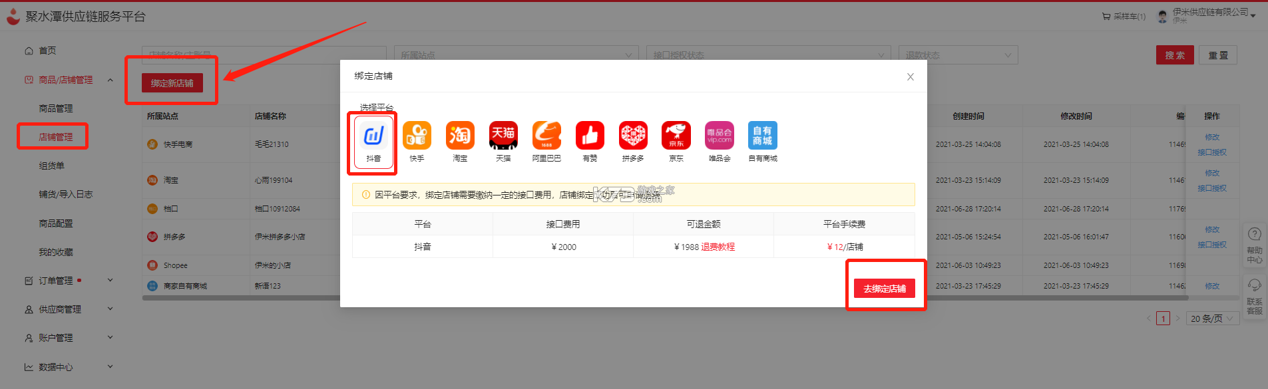Open 店铺管理 in the sidebar
The image size is (1268, 389).
coord(56,137)
